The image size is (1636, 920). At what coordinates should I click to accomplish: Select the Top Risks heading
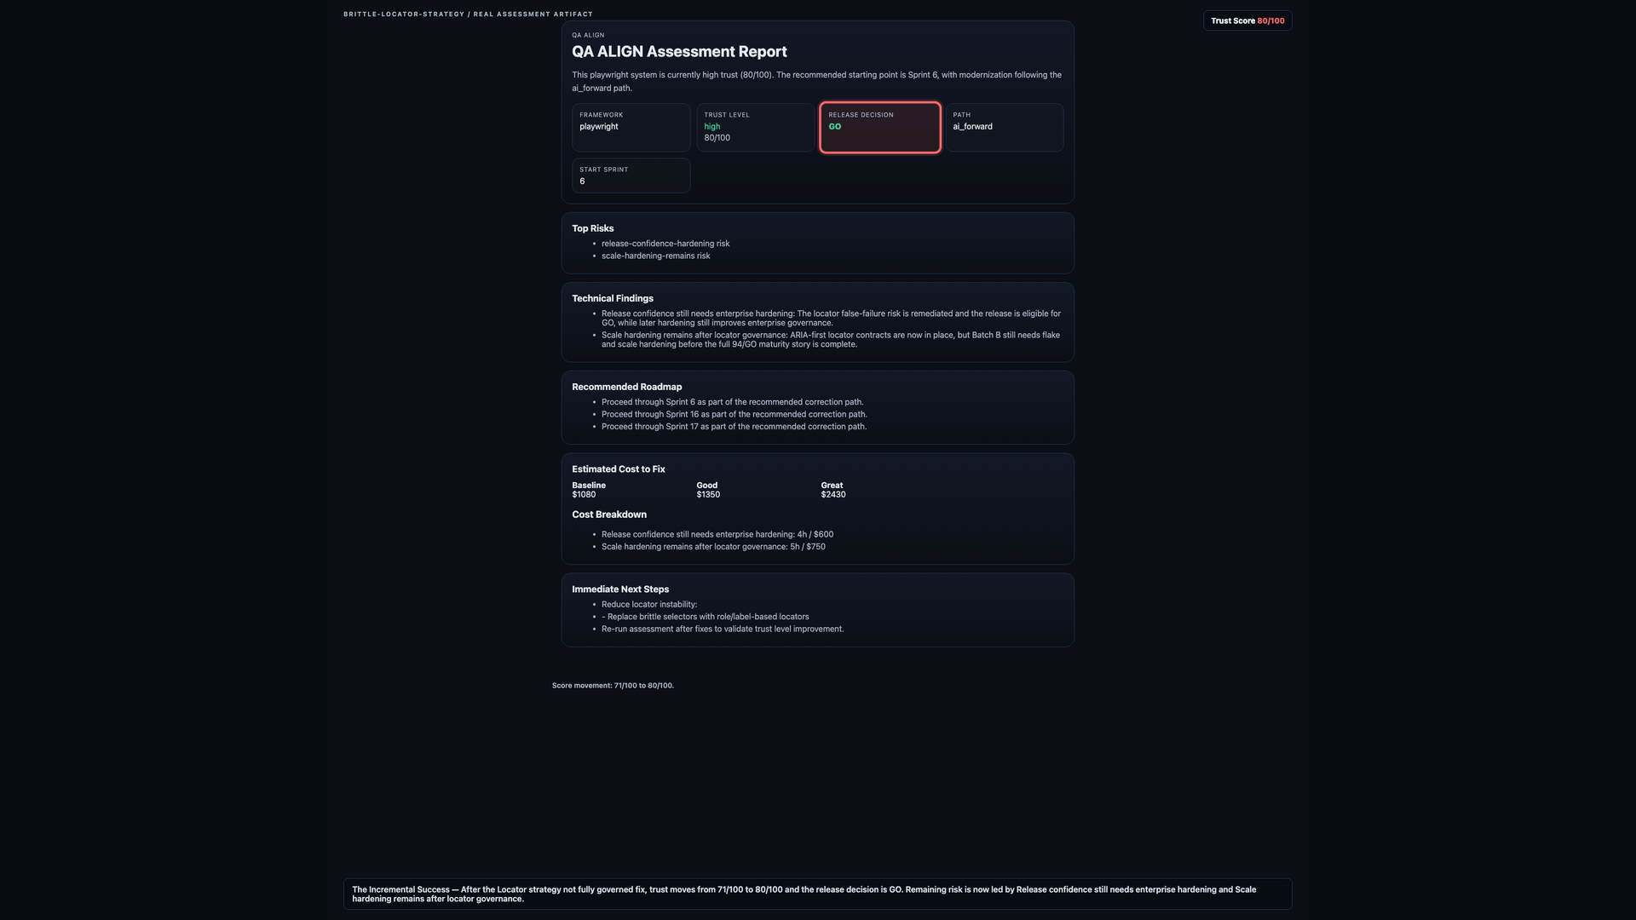pos(593,228)
